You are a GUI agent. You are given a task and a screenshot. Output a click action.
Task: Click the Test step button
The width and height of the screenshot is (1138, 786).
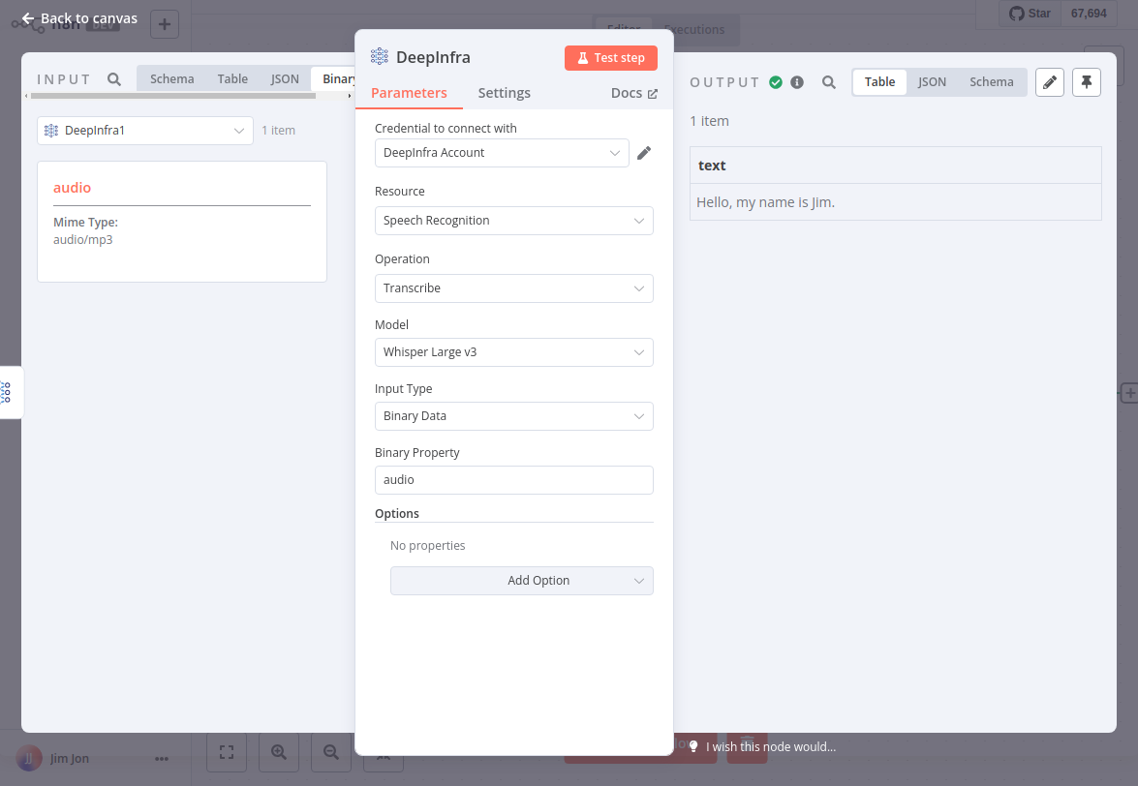pos(611,58)
